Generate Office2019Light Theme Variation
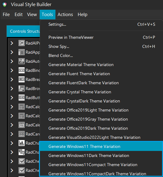This screenshot has width=163, height=177. [102, 110]
